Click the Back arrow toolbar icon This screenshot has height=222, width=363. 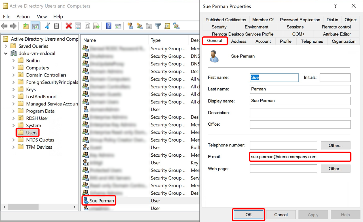click(x=4, y=26)
